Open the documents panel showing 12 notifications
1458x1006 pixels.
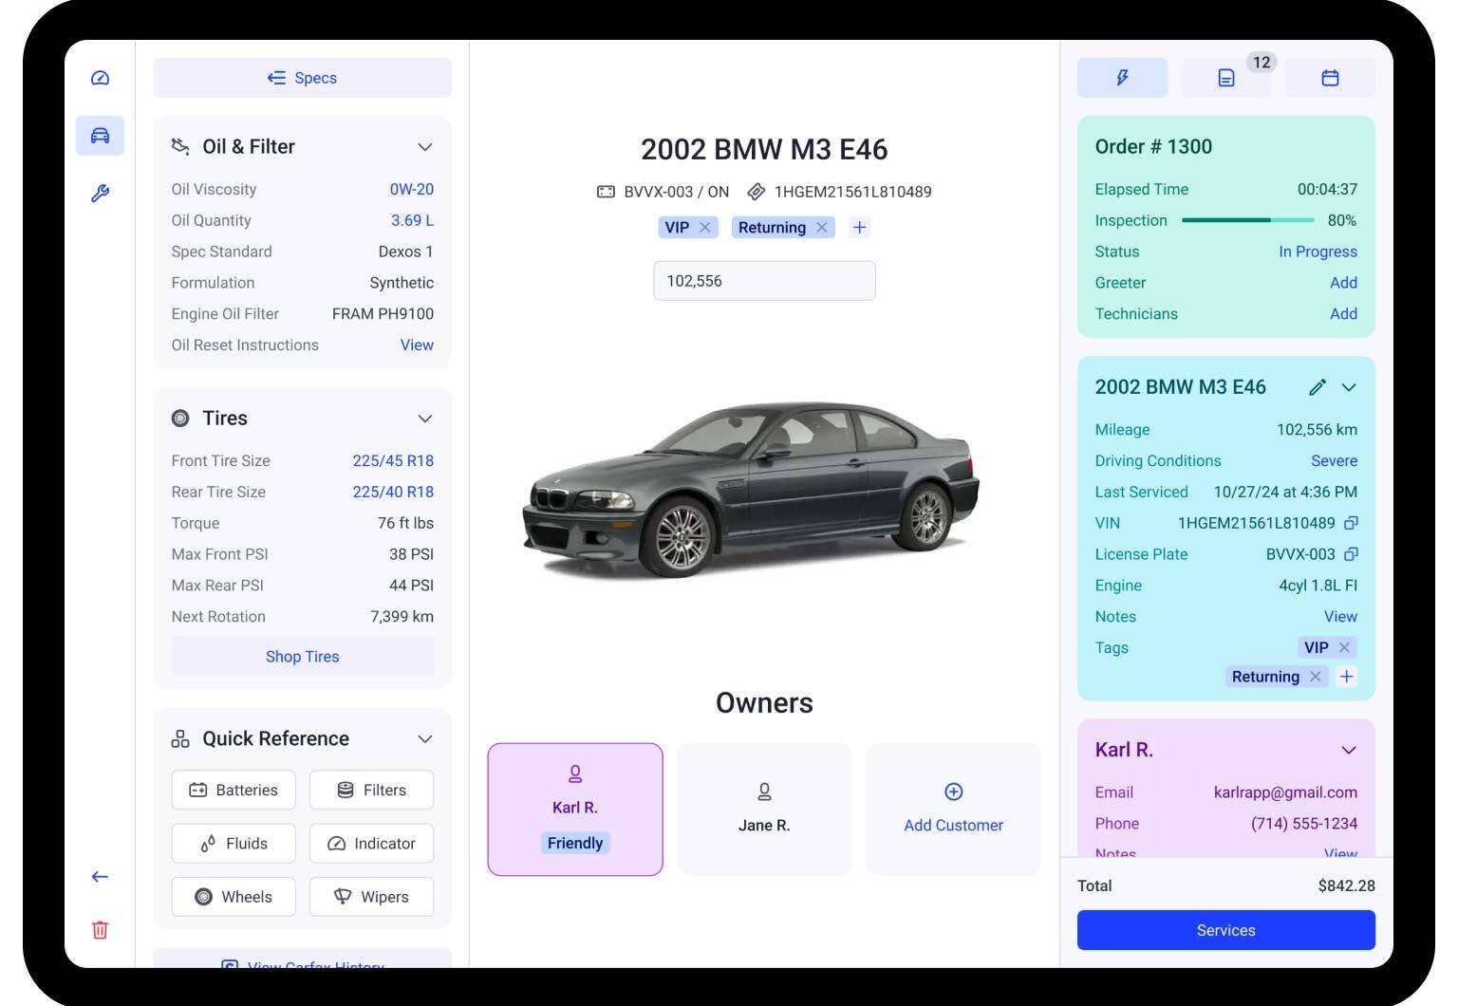click(x=1225, y=78)
